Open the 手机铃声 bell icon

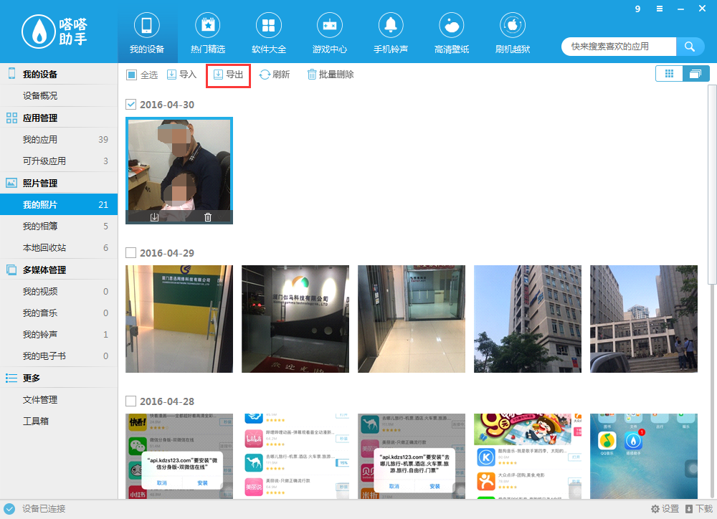coord(391,27)
